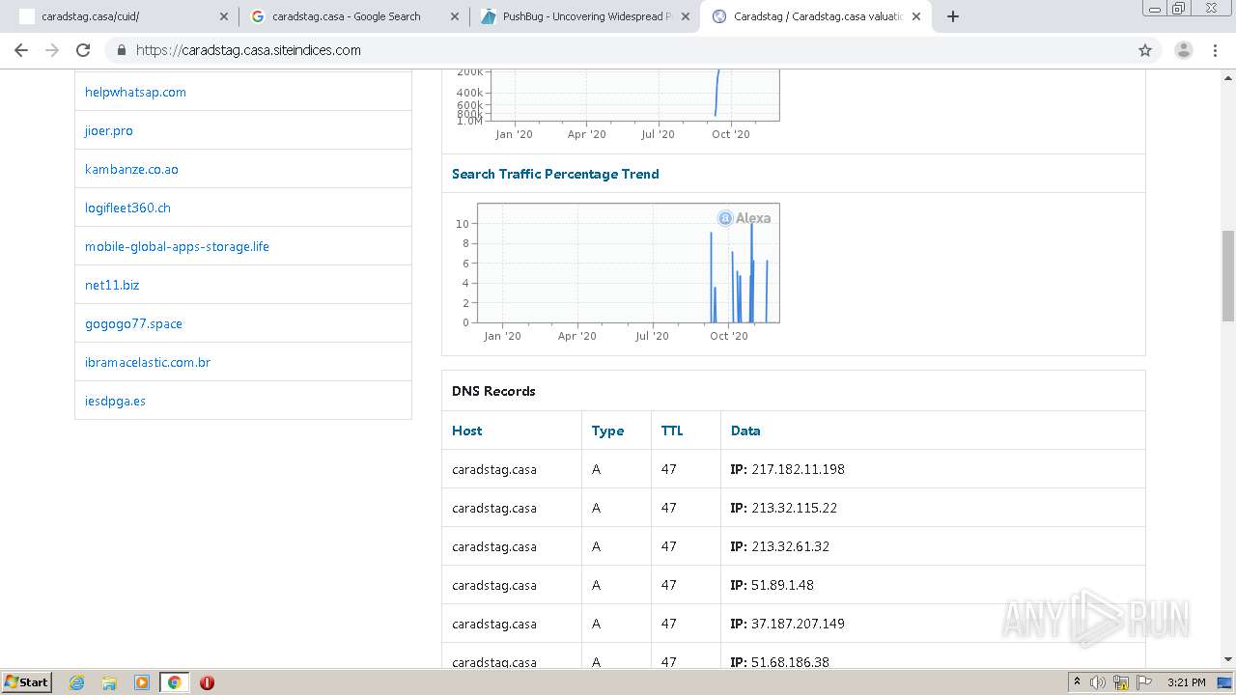
Task: Select the Caradstag.casa valuation tab
Action: pos(816,16)
